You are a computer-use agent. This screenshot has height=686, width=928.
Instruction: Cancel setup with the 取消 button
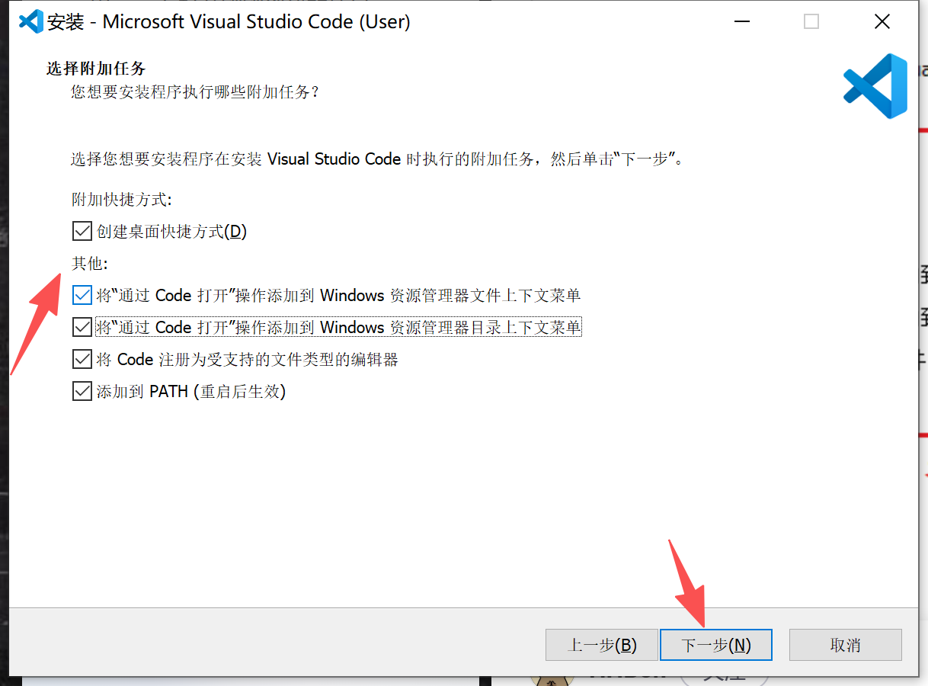[845, 645]
